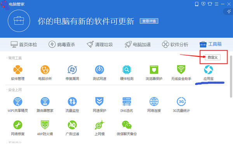Open 微信聊天备份 tool
This screenshot has width=233, height=144.
[x=127, y=128]
